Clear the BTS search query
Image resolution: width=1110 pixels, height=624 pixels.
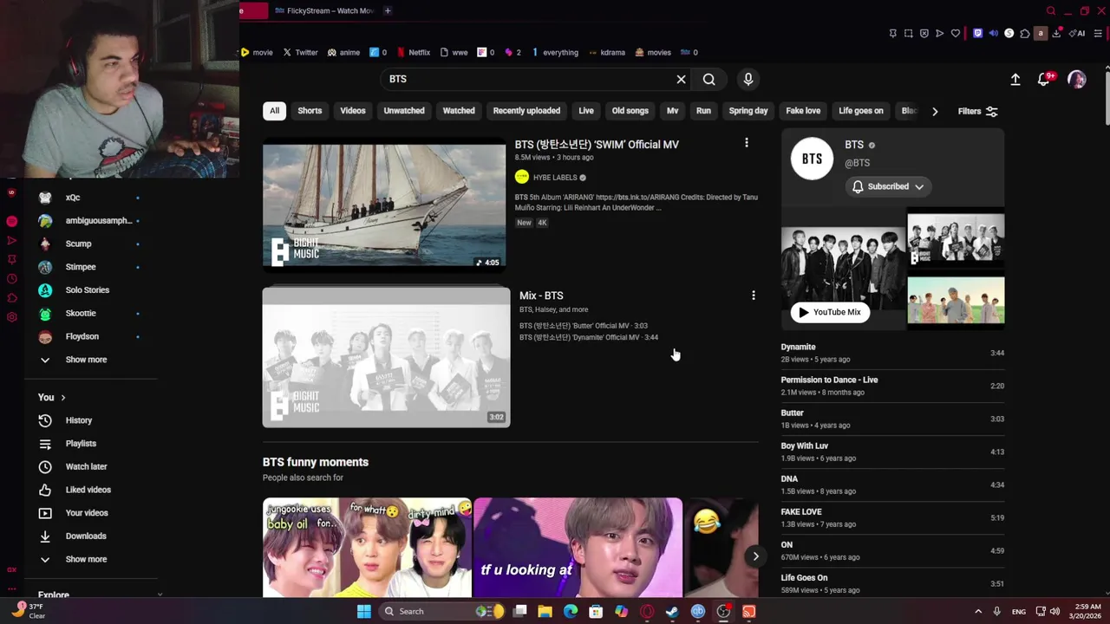pyautogui.click(x=681, y=79)
